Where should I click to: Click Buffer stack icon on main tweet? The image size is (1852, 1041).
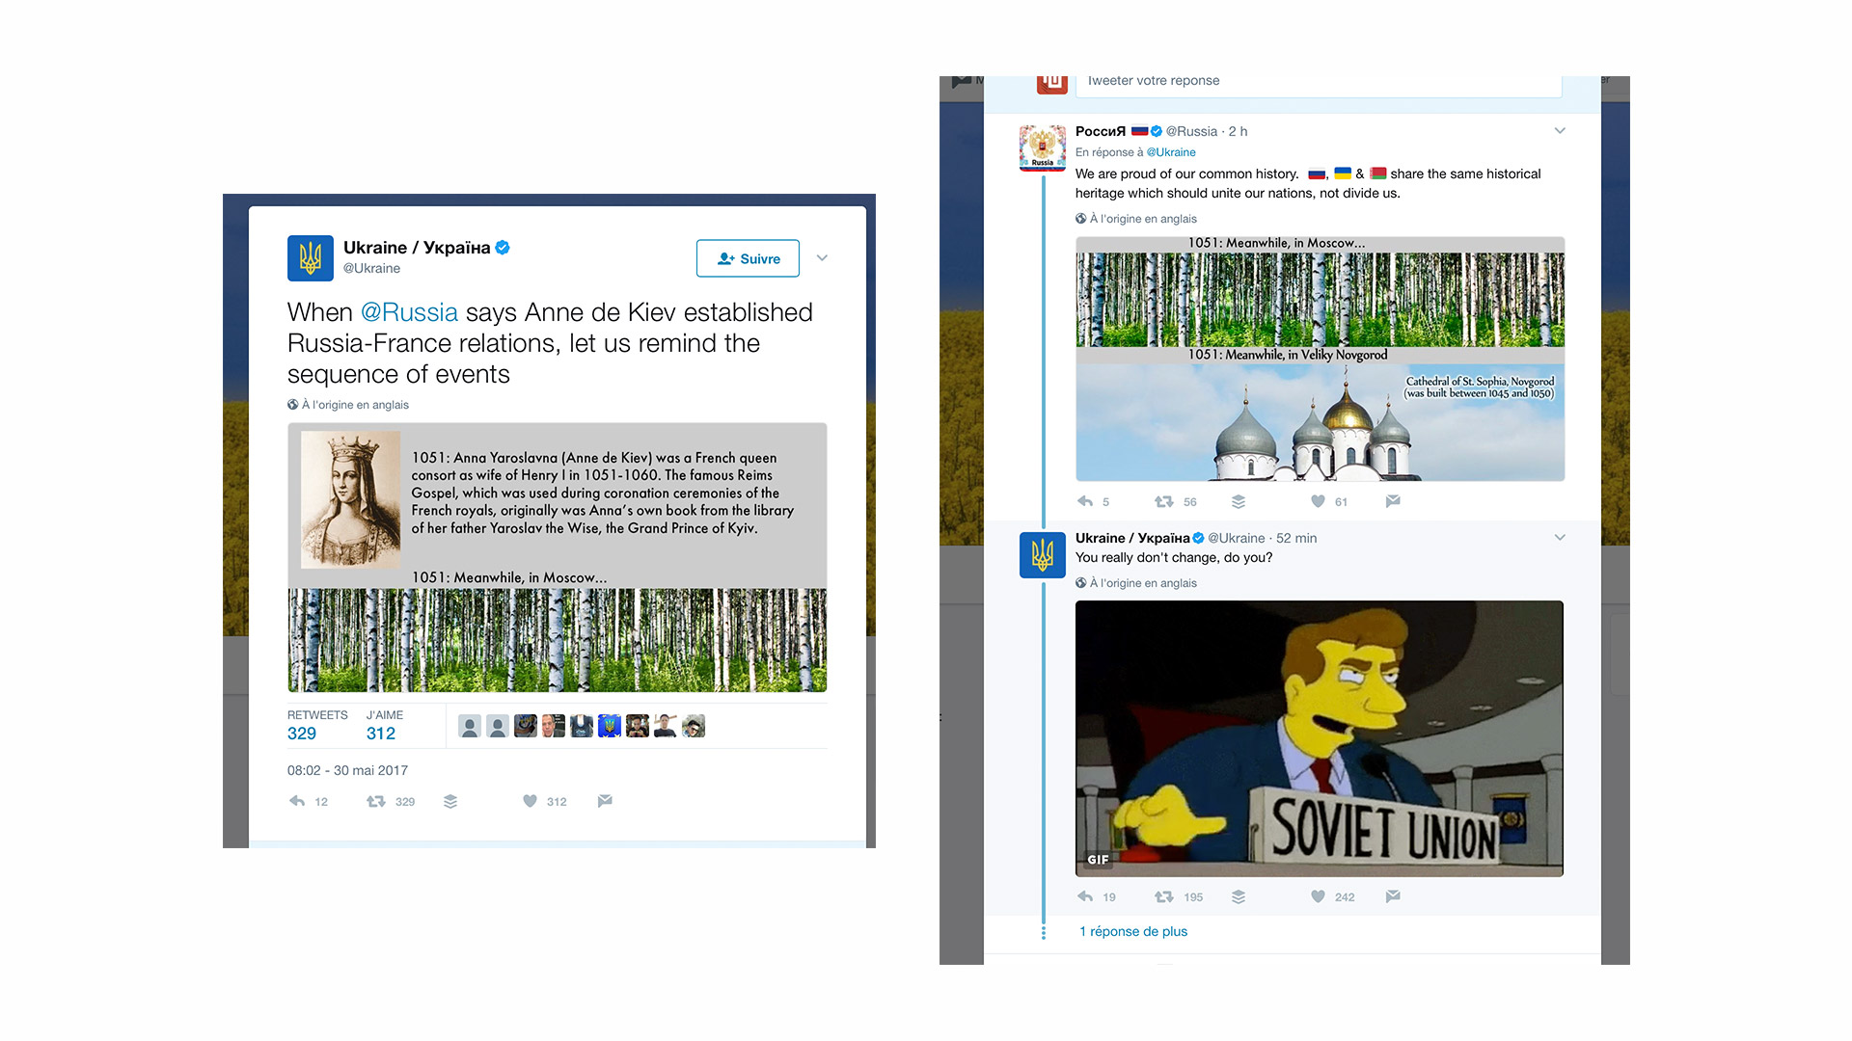pos(450,801)
